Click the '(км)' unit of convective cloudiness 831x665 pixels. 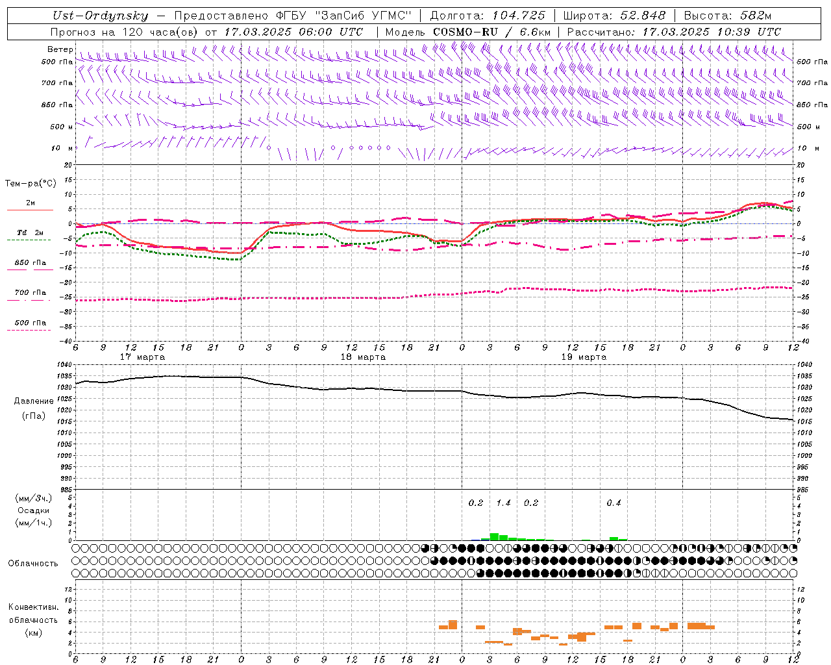pyautogui.click(x=34, y=633)
